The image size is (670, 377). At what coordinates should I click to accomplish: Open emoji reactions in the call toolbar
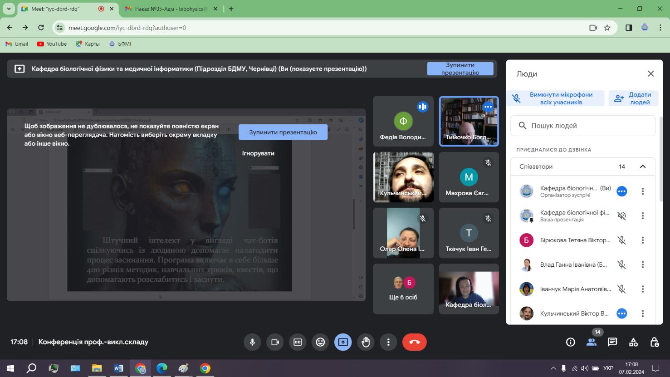320,342
